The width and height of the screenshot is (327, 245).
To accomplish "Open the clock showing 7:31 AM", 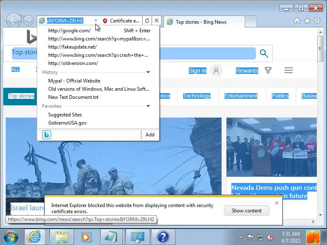I will pos(291,237).
